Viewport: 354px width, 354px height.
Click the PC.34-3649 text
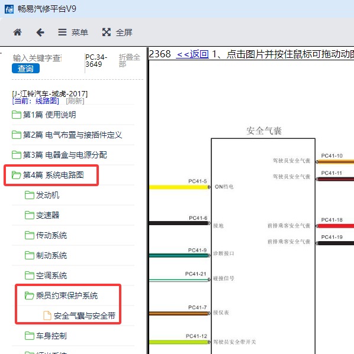coord(96,61)
